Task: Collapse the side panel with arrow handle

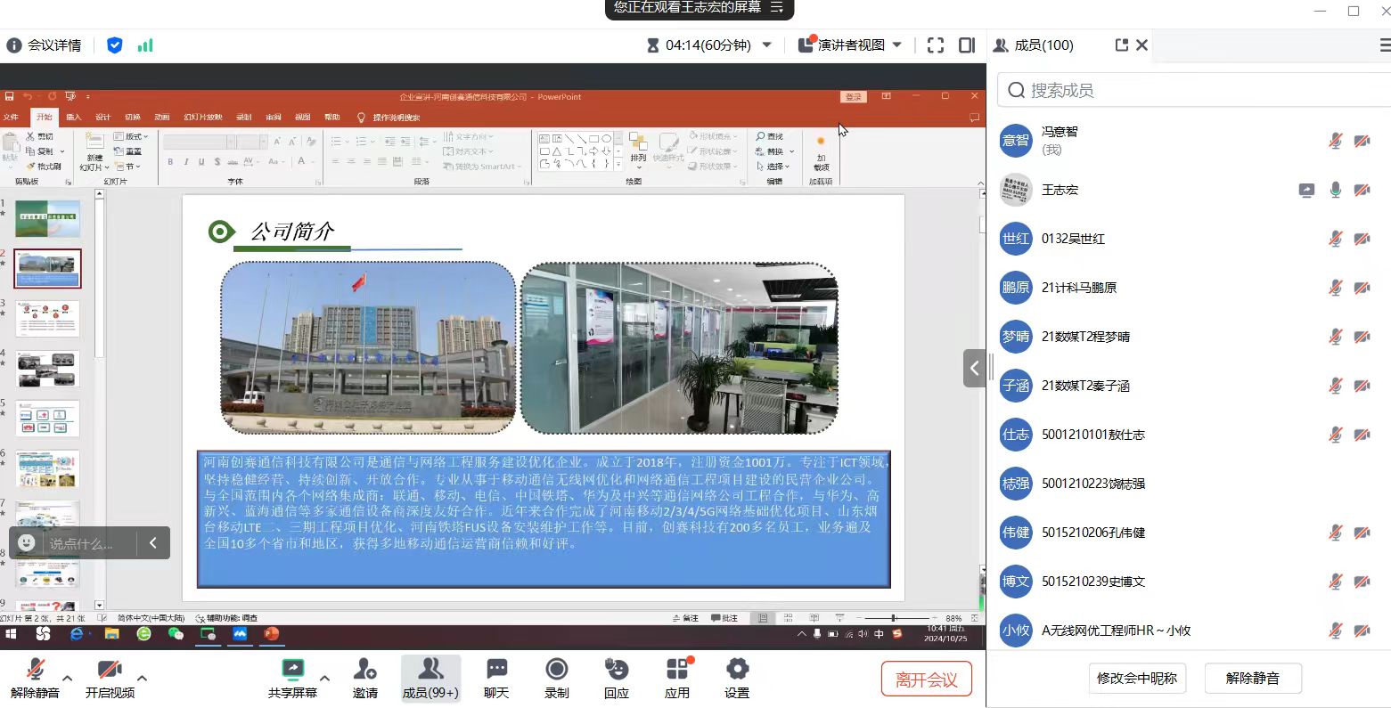Action: tap(974, 368)
